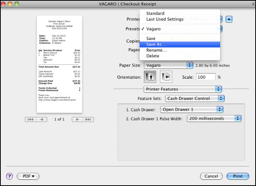
Task: Click the Print button
Action: tap(238, 176)
